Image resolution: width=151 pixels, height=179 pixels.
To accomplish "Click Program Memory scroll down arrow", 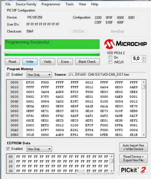I will pyautogui.click(x=144, y=135).
